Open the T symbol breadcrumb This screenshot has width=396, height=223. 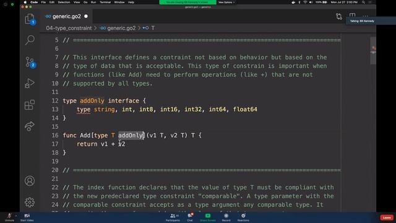[x=148, y=28]
